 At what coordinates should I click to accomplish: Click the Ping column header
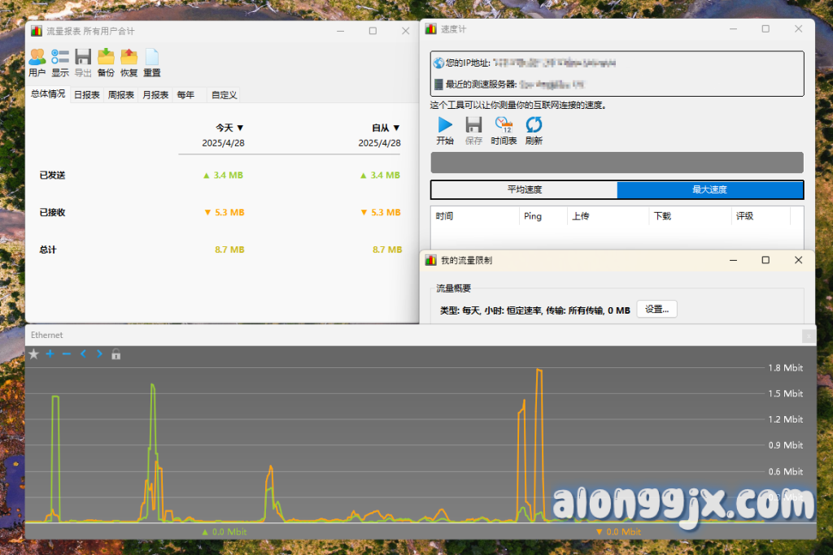coord(533,216)
